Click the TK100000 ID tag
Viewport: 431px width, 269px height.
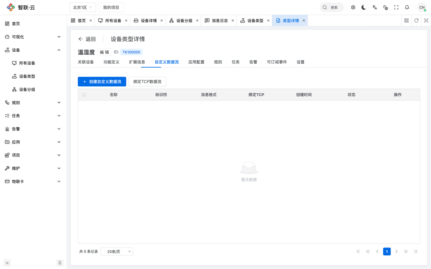point(131,52)
